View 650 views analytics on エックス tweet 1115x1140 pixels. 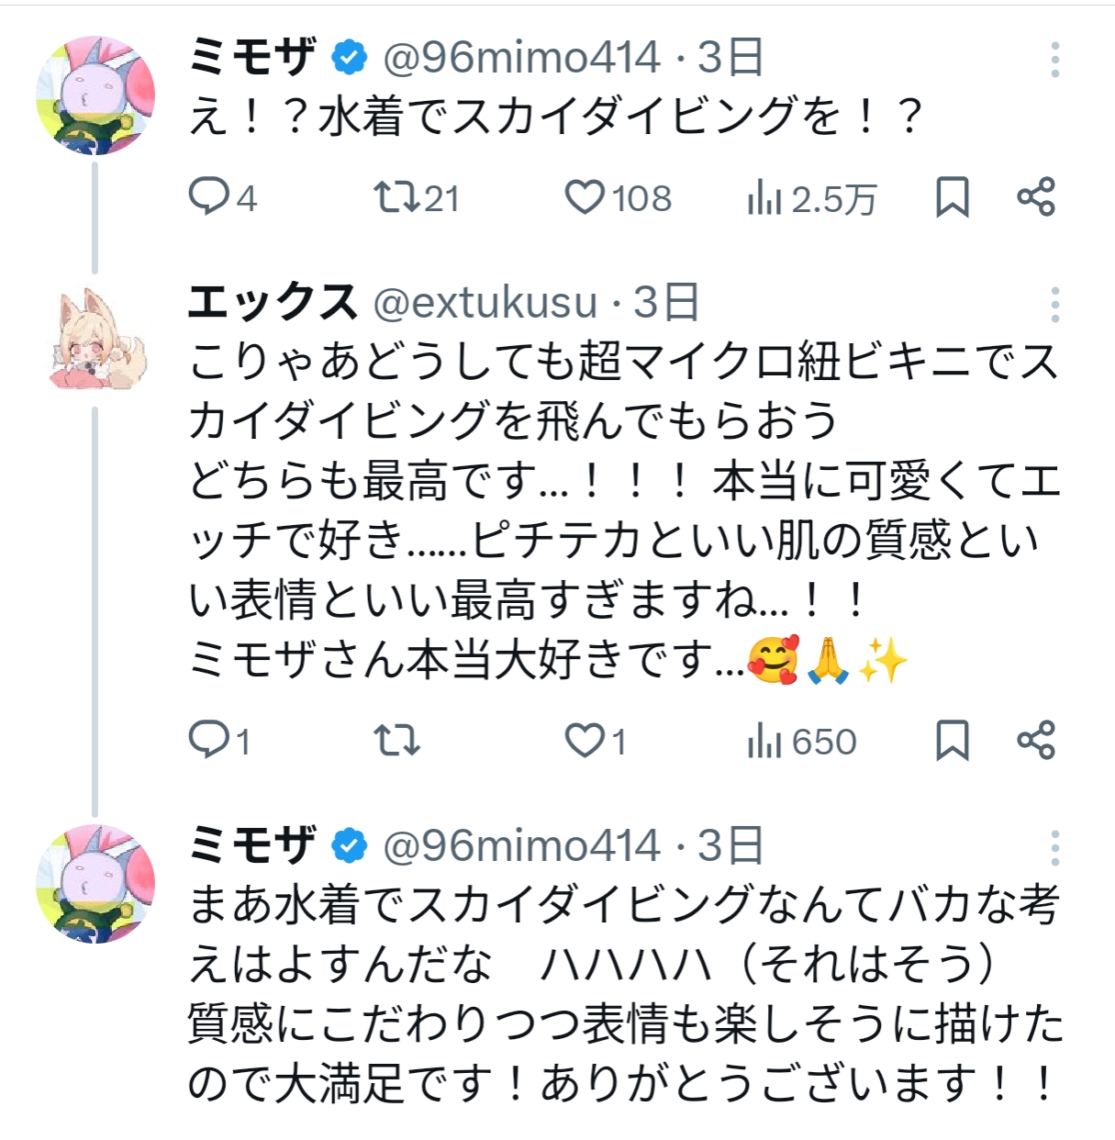[x=801, y=741]
